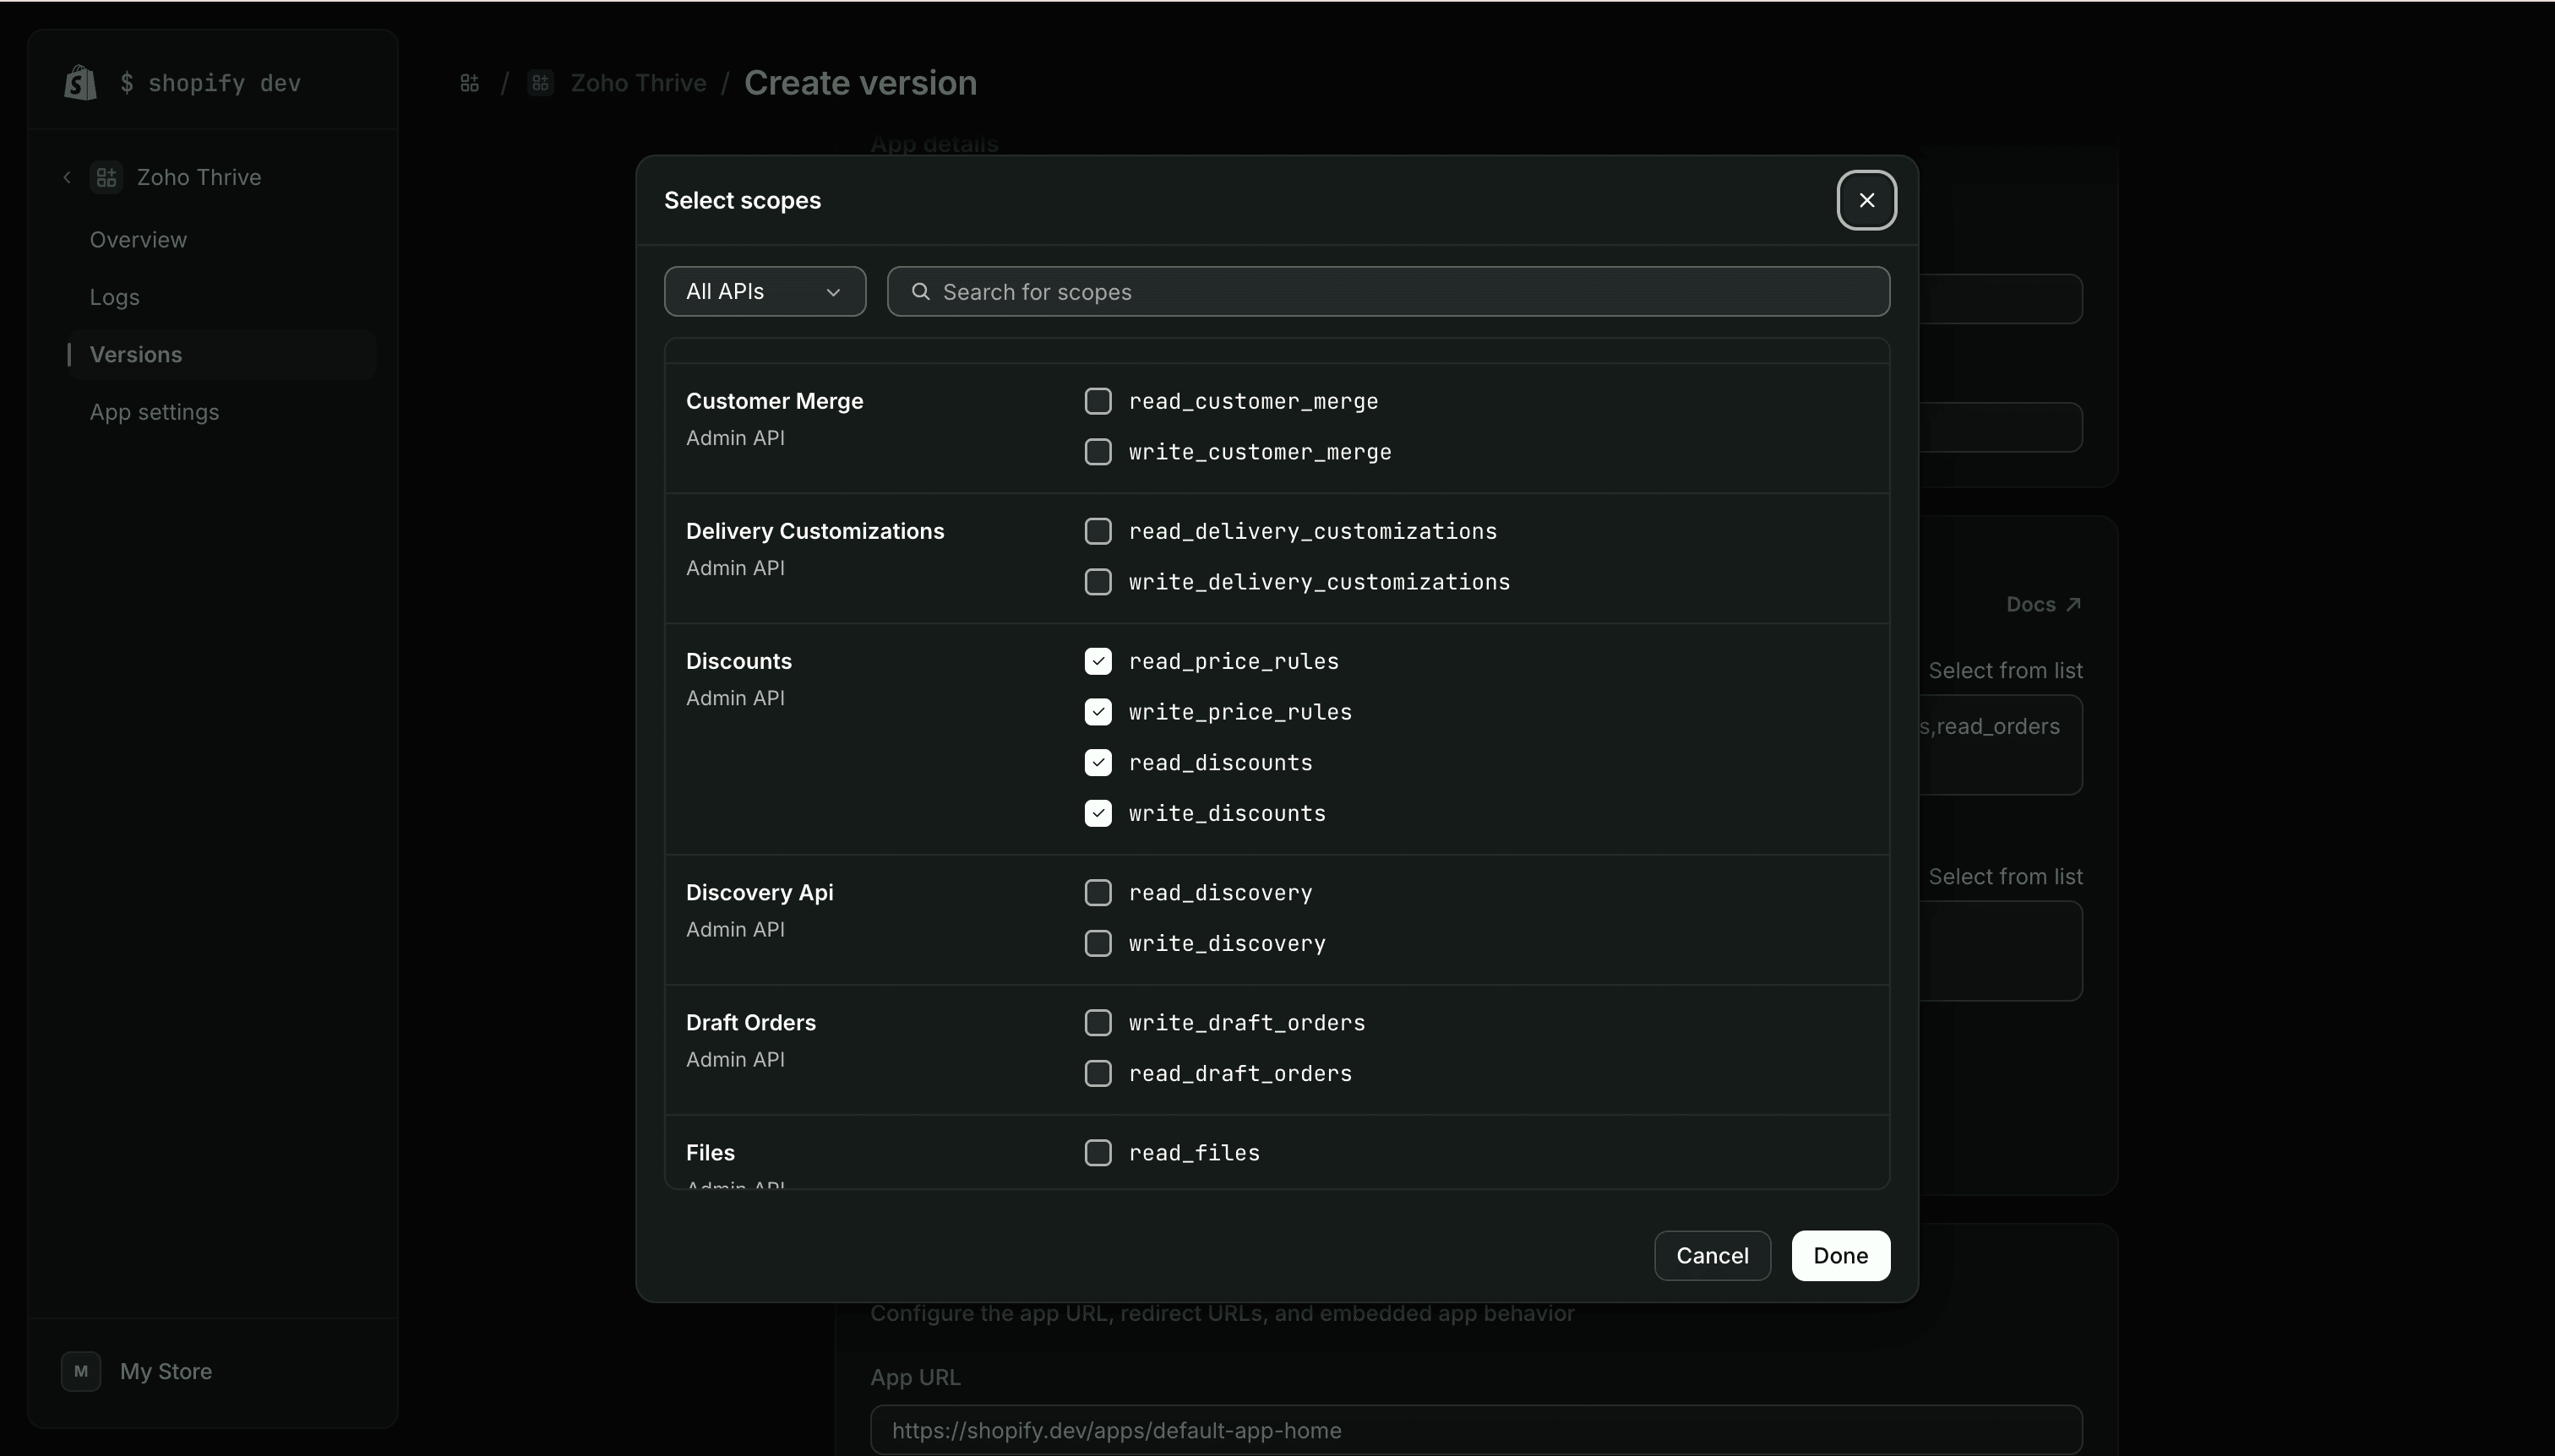The image size is (2555, 1456).
Task: Check write_delivery_customizations scope
Action: 1098,582
